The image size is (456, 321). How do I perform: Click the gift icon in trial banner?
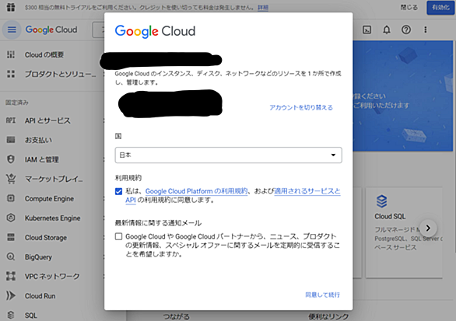click(x=11, y=7)
